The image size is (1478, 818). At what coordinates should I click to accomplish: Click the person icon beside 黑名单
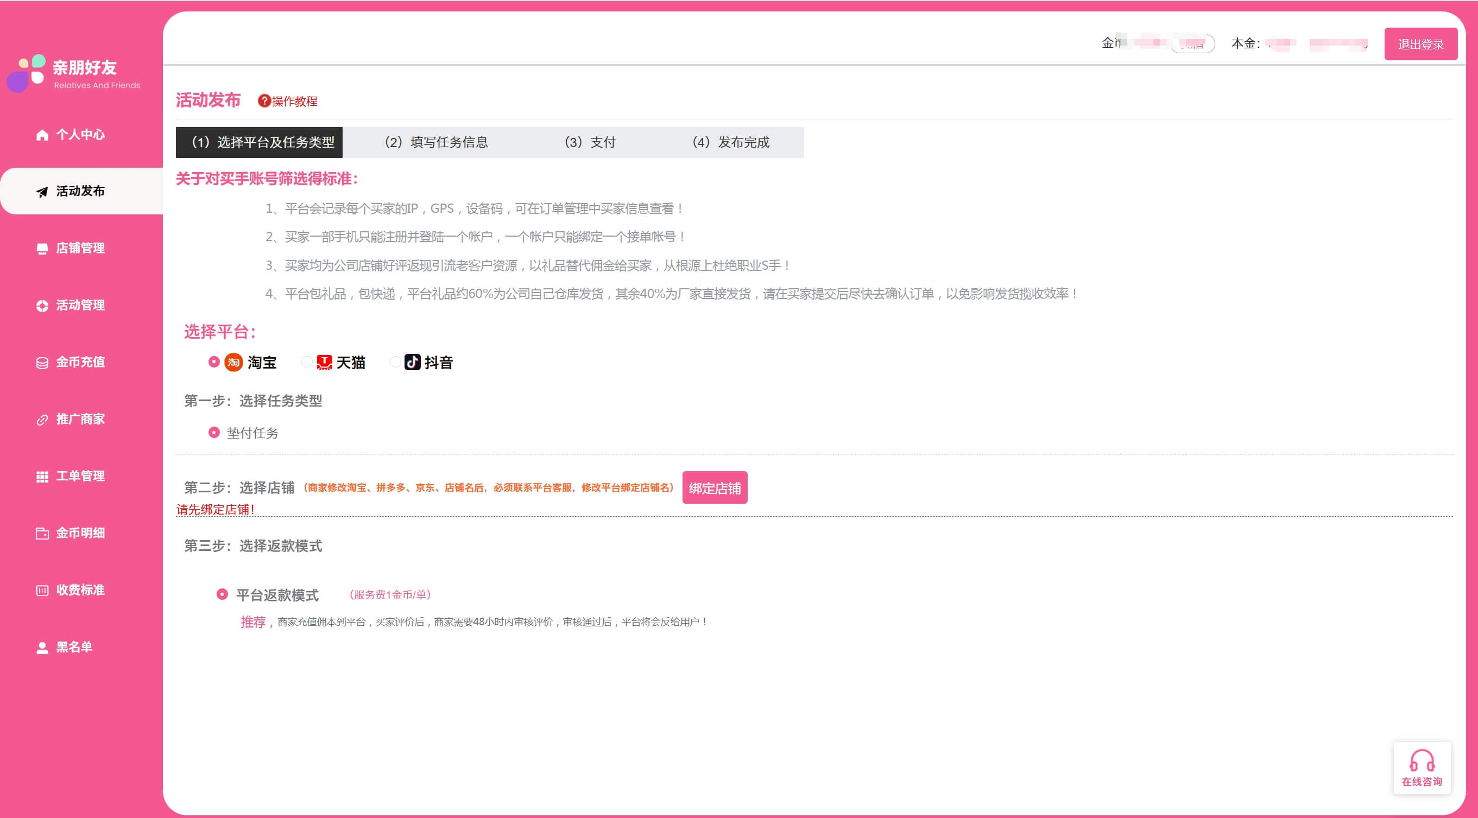pyautogui.click(x=42, y=648)
